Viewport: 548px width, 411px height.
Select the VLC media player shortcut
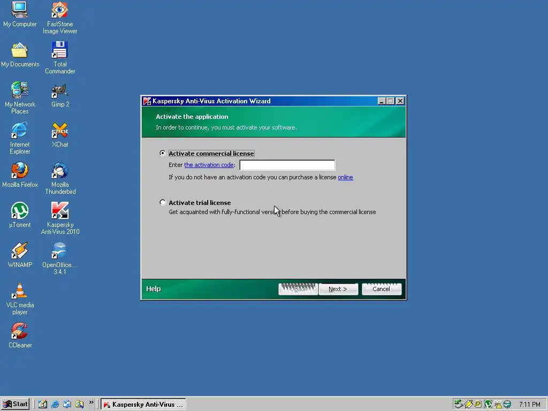point(20,299)
